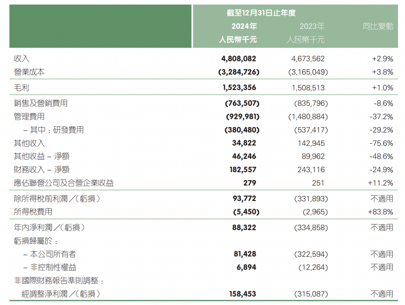Select the 財務收入 – 淨額 row label

click(42, 170)
